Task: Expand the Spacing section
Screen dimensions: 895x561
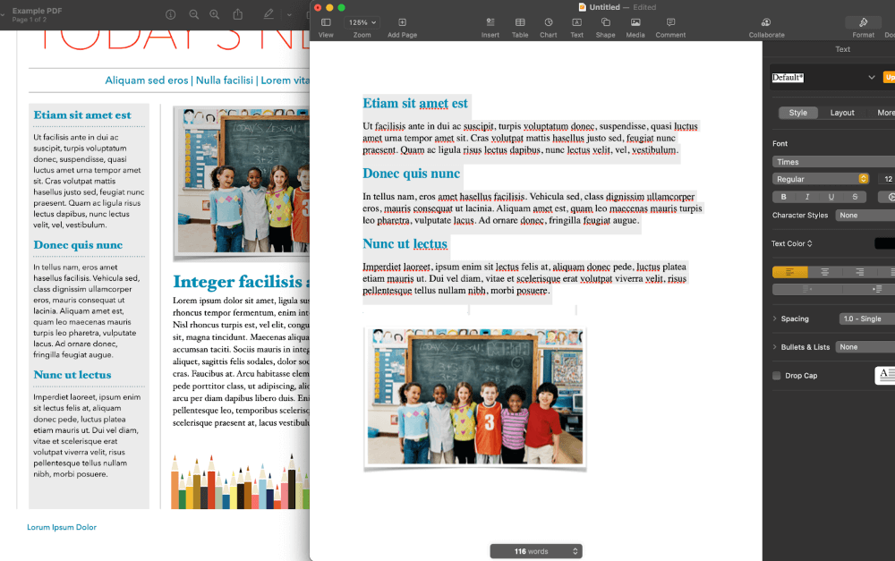Action: pos(775,319)
